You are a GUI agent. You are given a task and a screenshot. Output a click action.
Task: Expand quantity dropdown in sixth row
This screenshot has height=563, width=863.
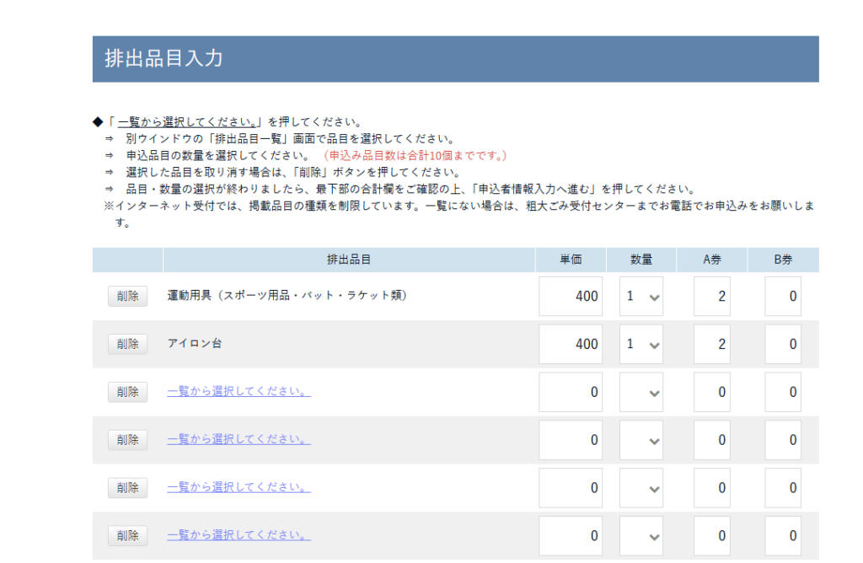click(641, 536)
